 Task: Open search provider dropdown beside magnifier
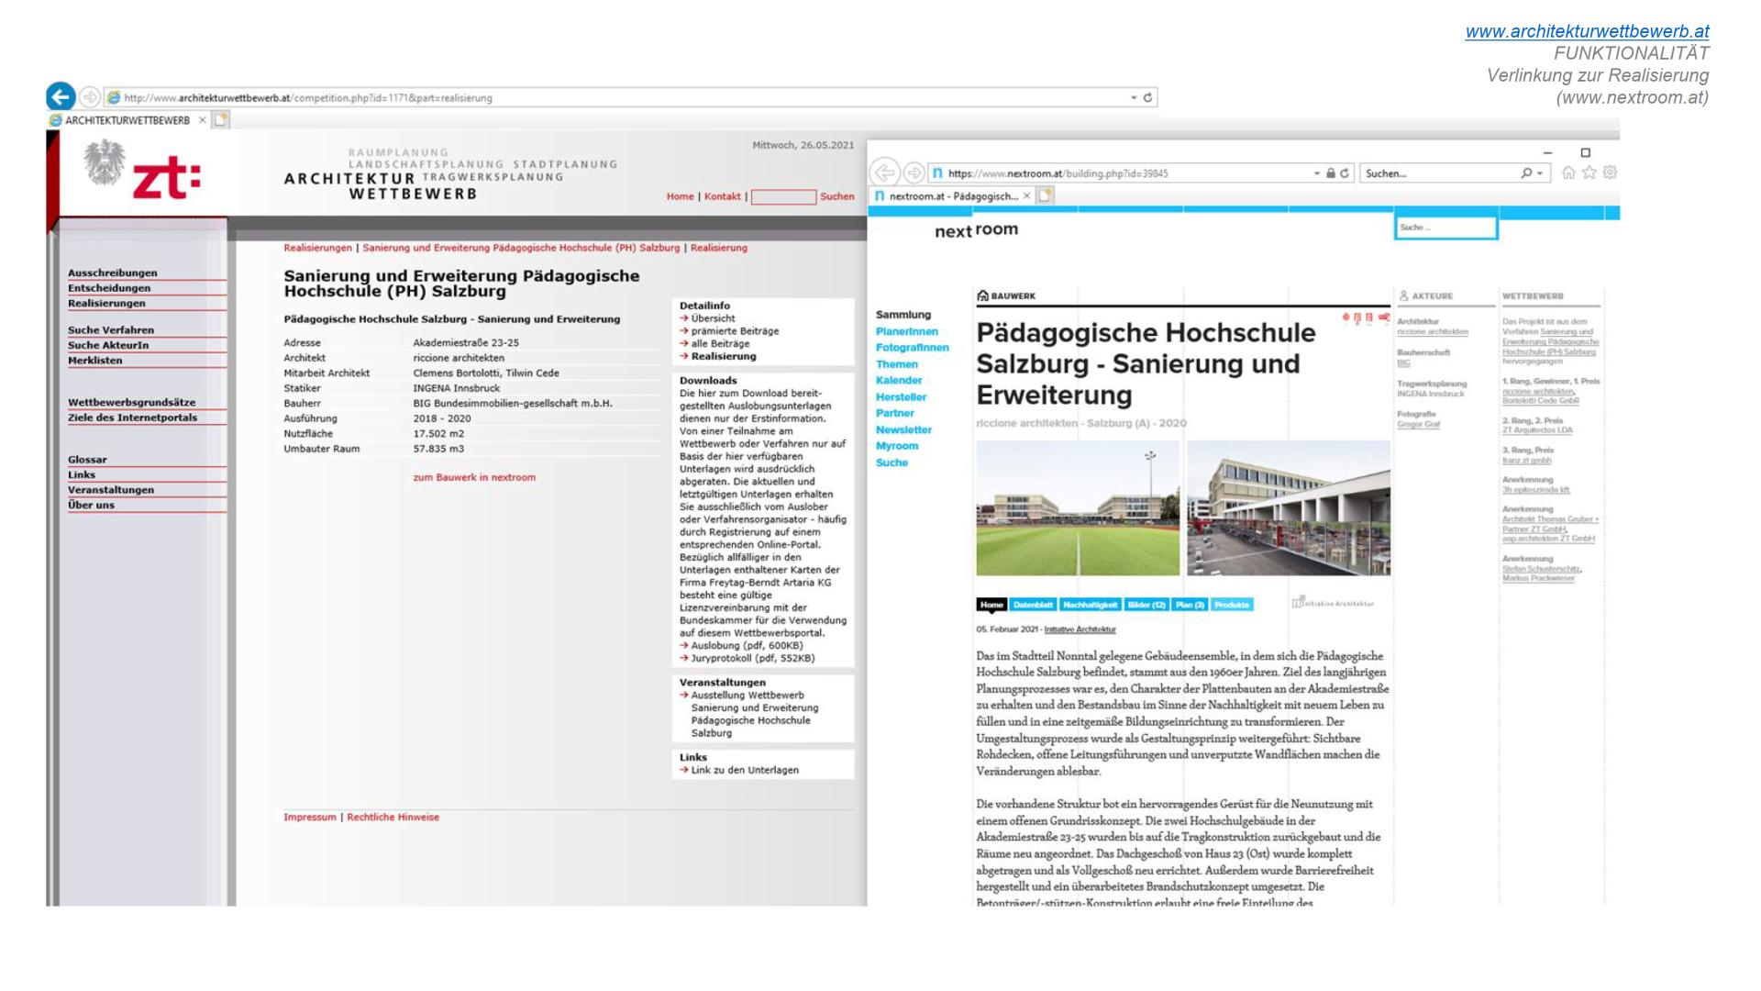(x=1540, y=173)
